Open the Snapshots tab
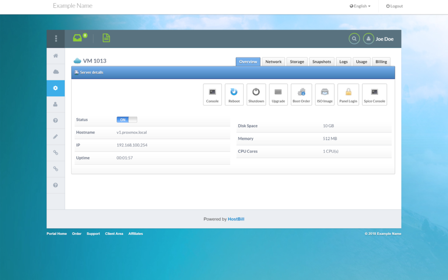 point(322,62)
